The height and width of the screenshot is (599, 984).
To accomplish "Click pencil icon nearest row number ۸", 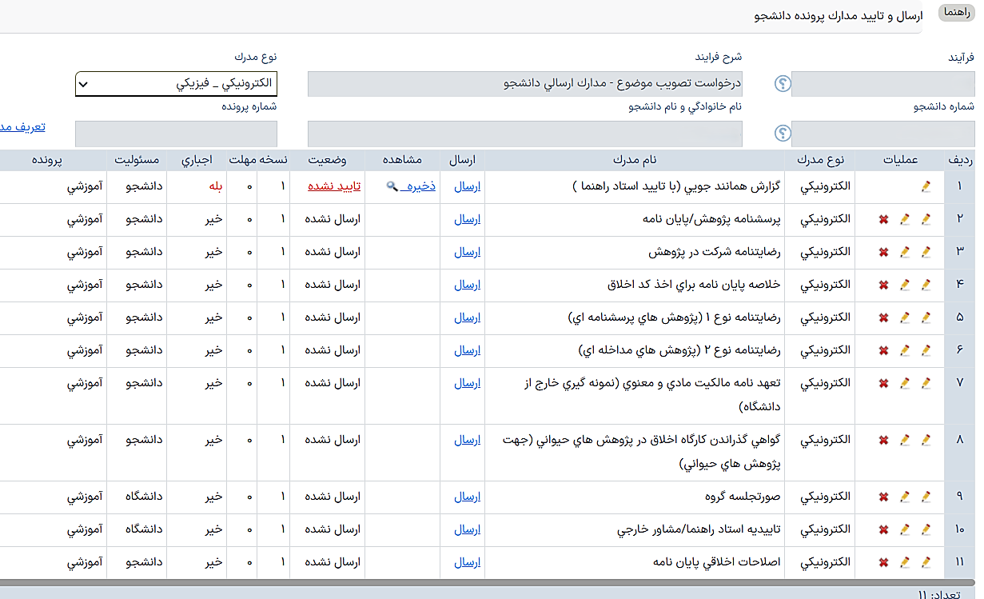I will (x=926, y=440).
